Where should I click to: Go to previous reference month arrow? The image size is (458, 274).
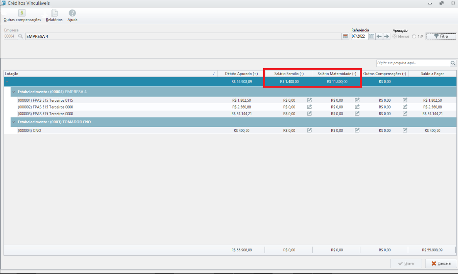point(379,36)
